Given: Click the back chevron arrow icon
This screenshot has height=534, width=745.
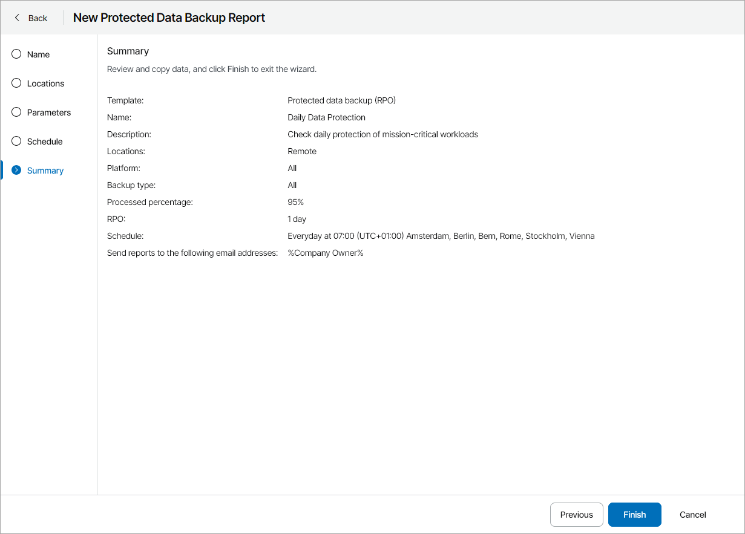Looking at the screenshot, I should [x=16, y=18].
